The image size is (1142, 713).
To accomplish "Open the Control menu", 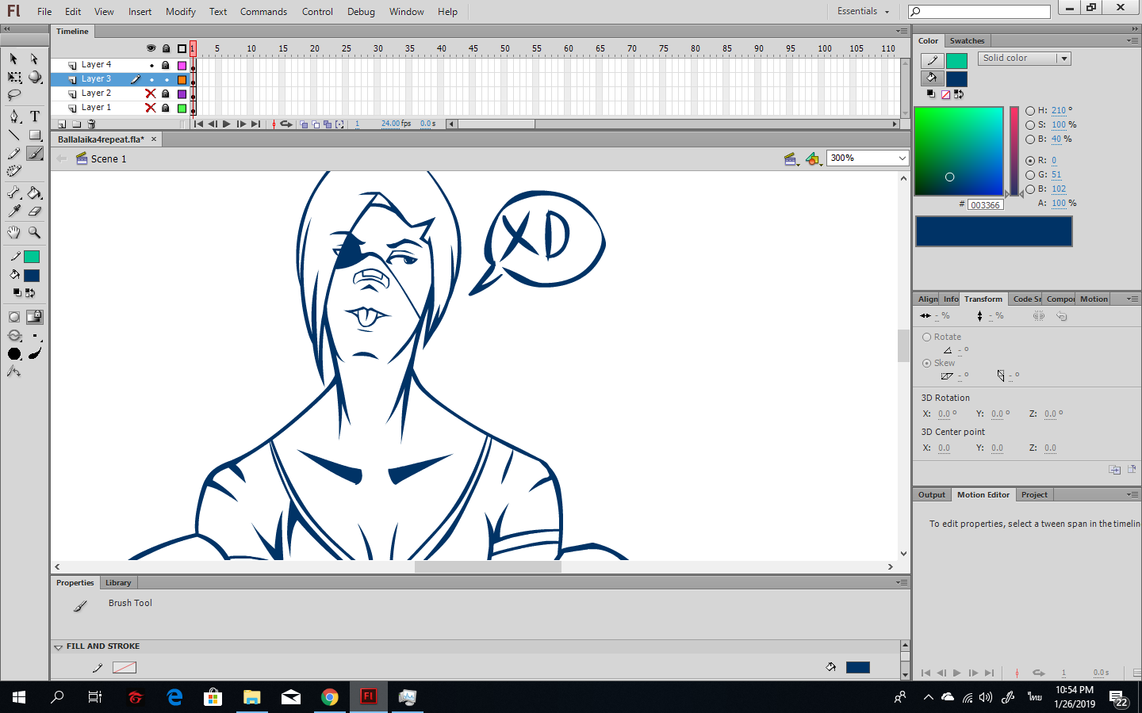I will (317, 12).
